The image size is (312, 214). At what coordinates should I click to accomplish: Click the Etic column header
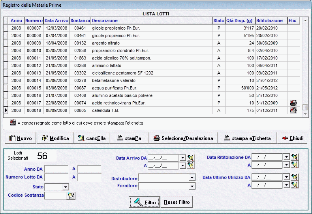point(294,20)
